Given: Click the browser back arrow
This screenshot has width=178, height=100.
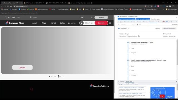Looking at the screenshot, I should click(2, 6).
